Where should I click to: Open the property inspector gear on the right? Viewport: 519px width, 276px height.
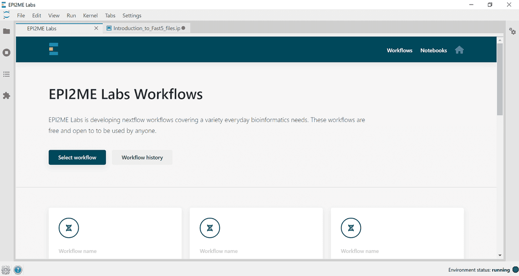click(x=513, y=31)
